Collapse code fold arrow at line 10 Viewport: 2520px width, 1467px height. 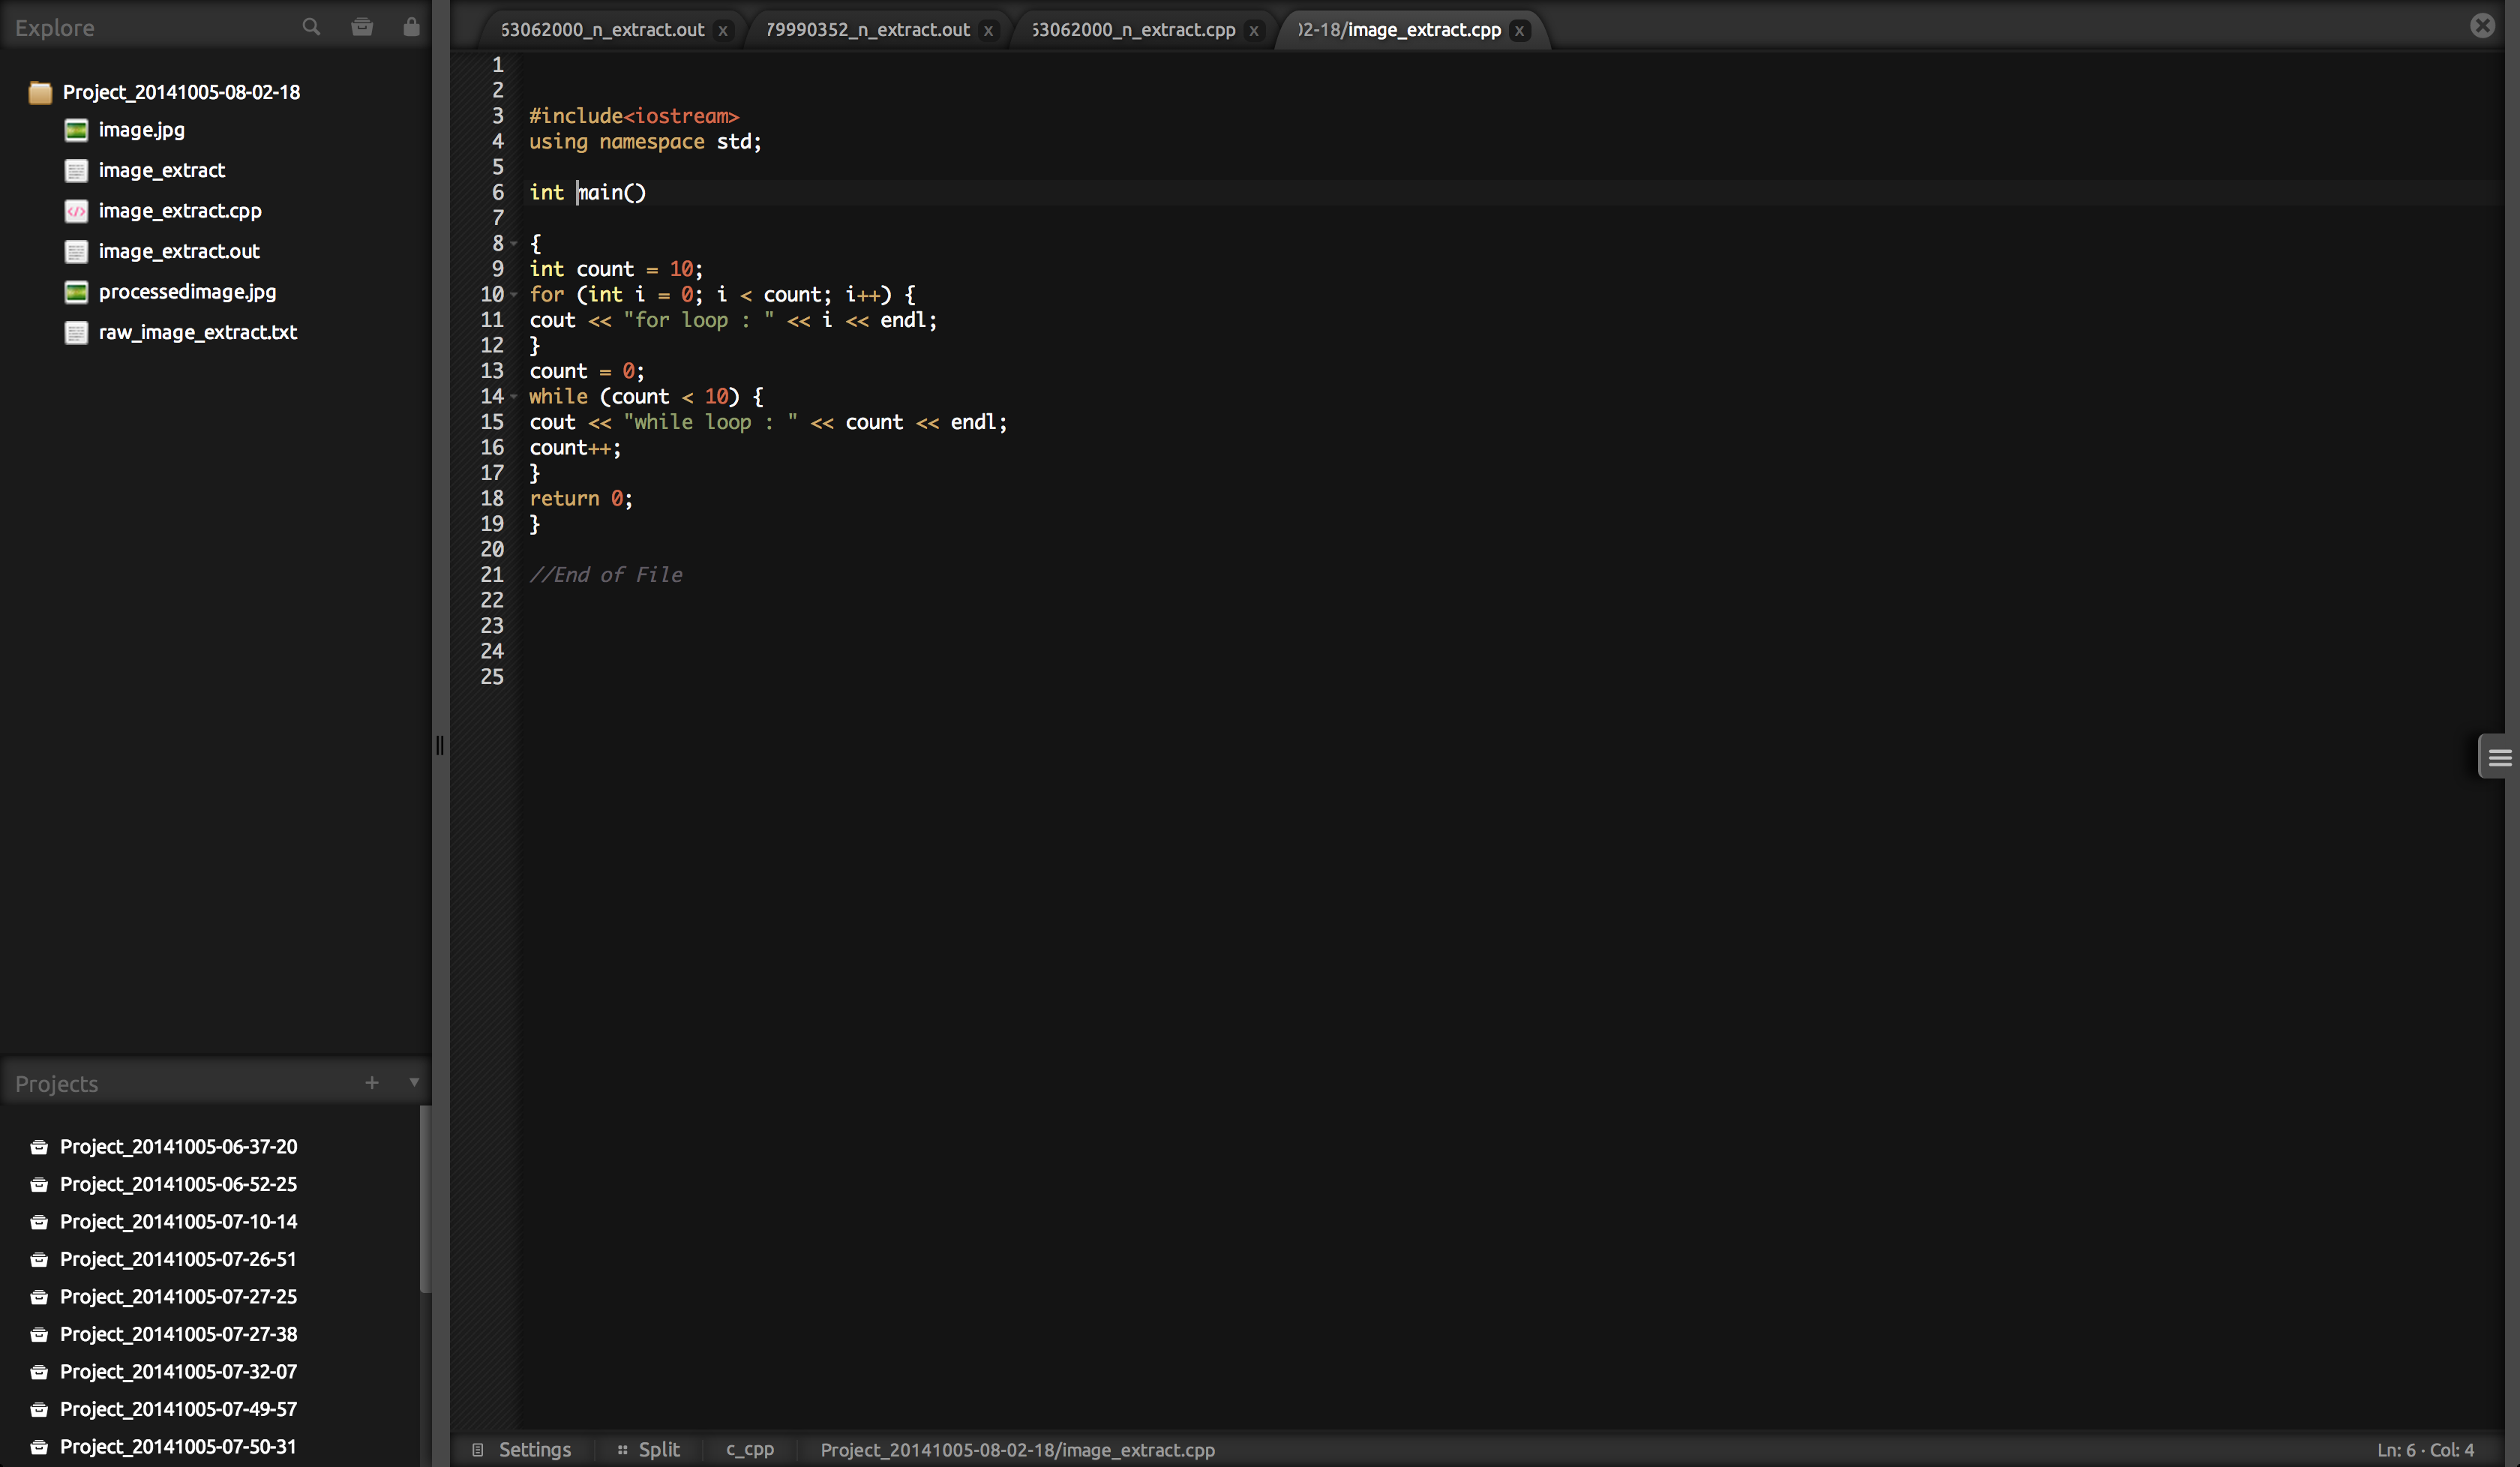[x=514, y=295]
